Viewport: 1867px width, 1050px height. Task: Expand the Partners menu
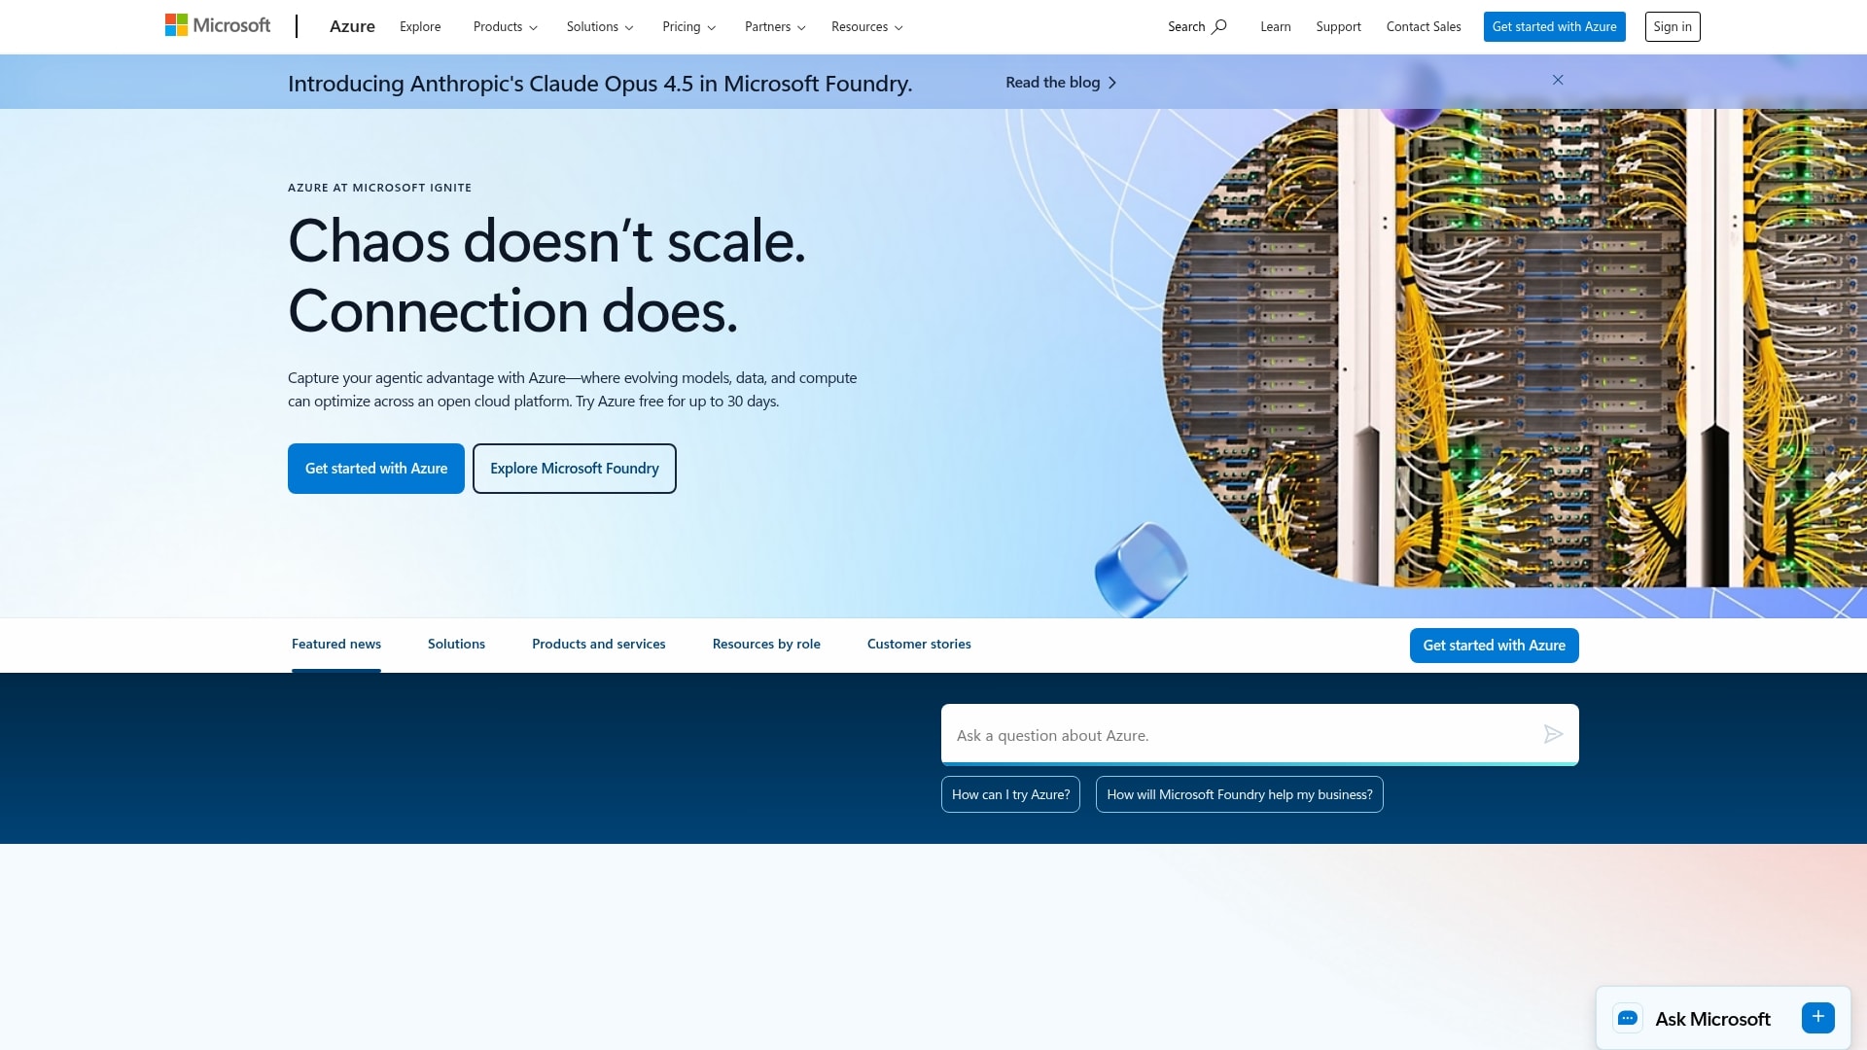(774, 26)
